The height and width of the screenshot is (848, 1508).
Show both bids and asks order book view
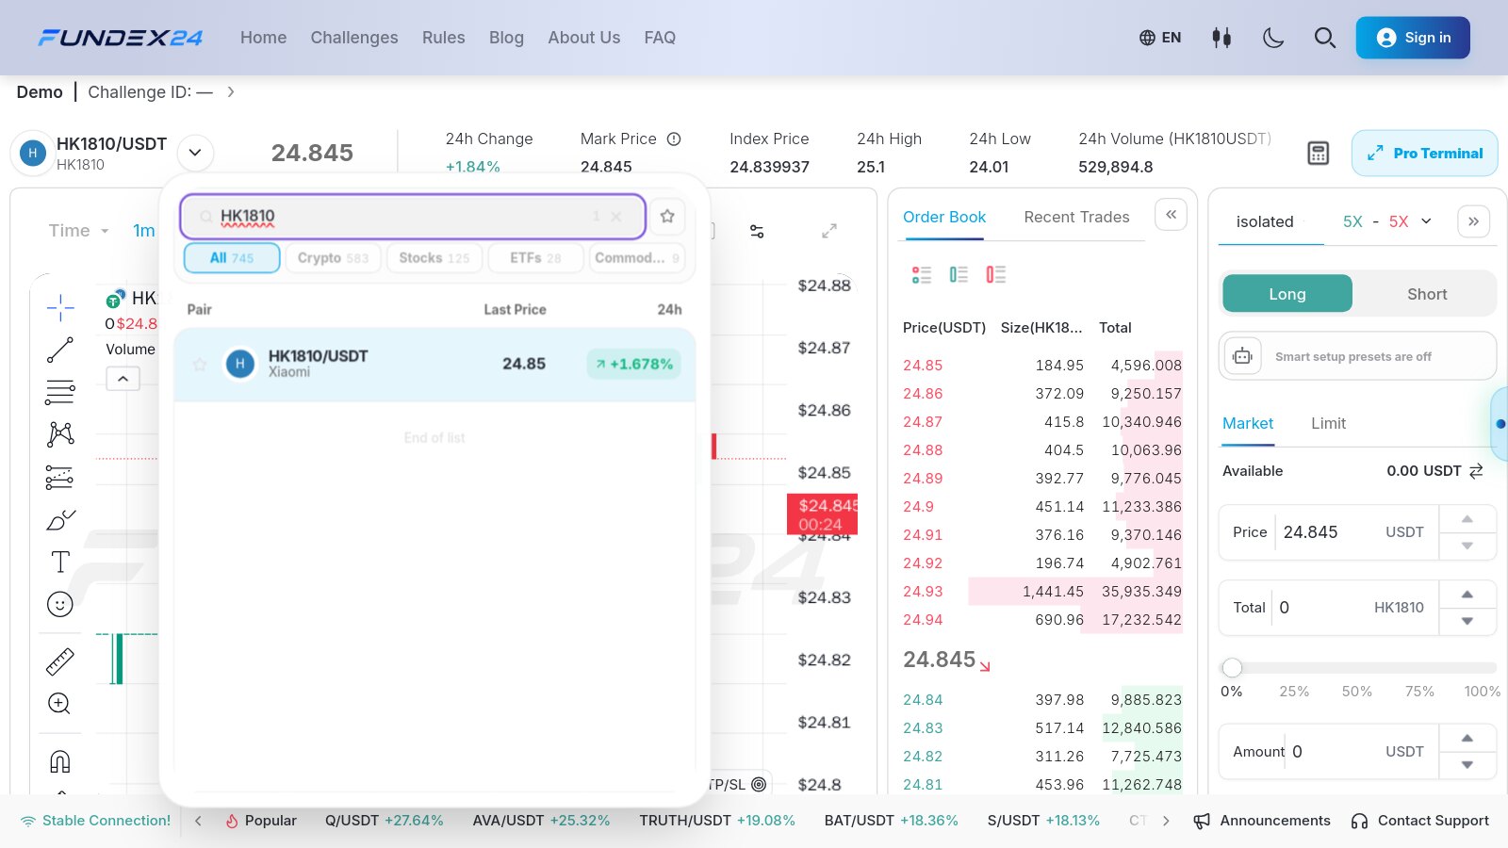(x=922, y=274)
